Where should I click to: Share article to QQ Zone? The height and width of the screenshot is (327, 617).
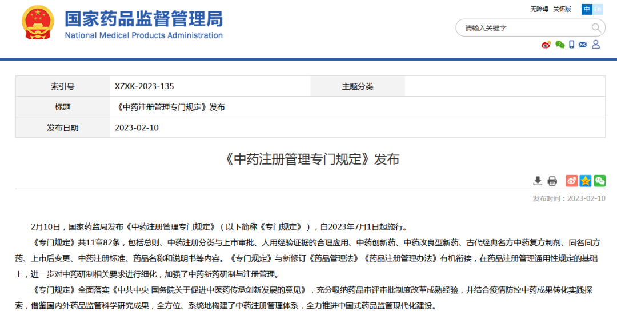pyautogui.click(x=586, y=181)
